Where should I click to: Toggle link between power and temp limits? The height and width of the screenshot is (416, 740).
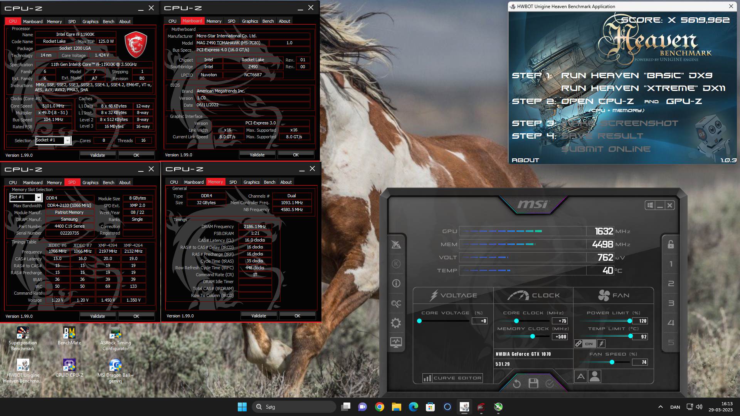(578, 344)
